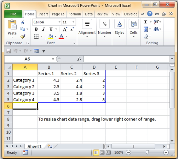Click the zoom slider handle
The height and width of the screenshot is (159, 178).
[147, 152]
